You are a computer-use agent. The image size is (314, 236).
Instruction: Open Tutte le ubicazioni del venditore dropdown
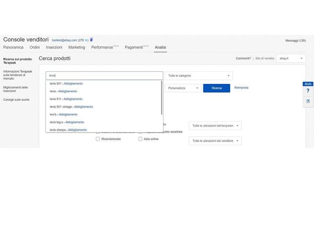pyautogui.click(x=215, y=141)
